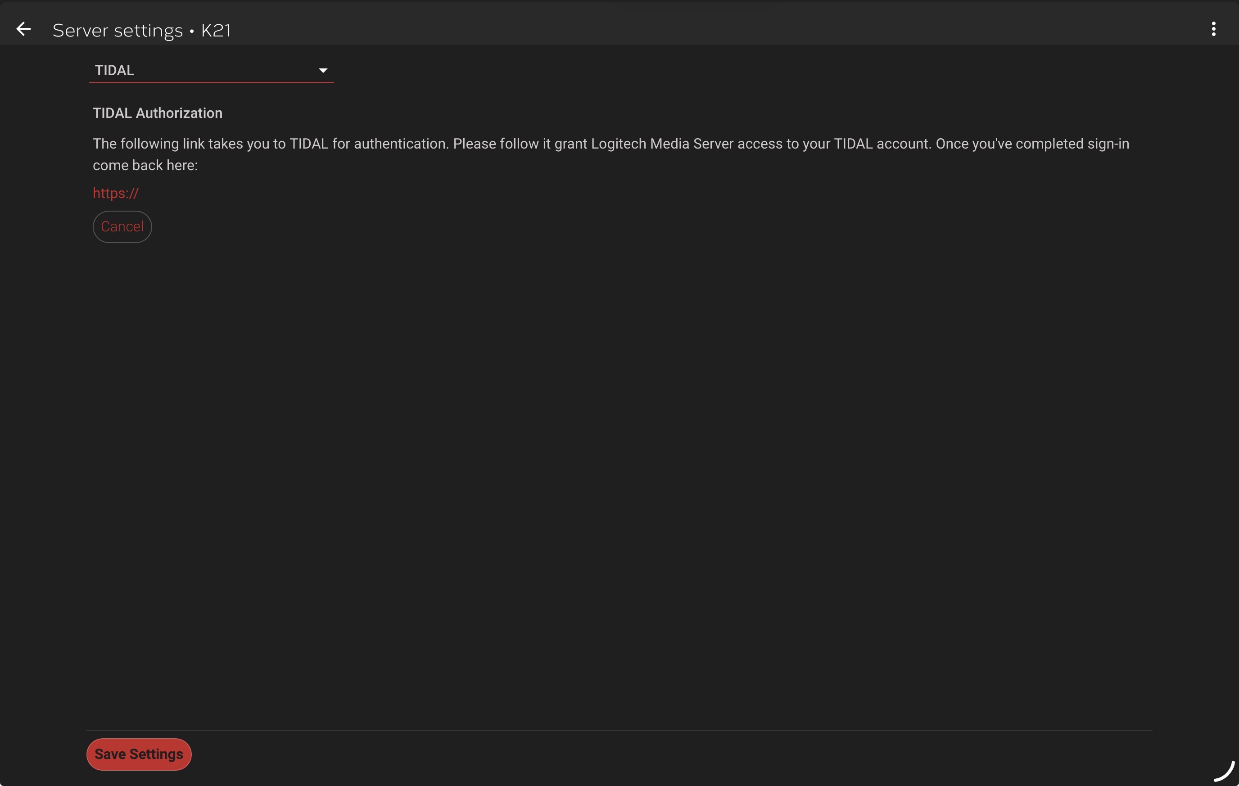Click the dropdown caret beside TIDAL
The width and height of the screenshot is (1239, 786).
click(323, 71)
